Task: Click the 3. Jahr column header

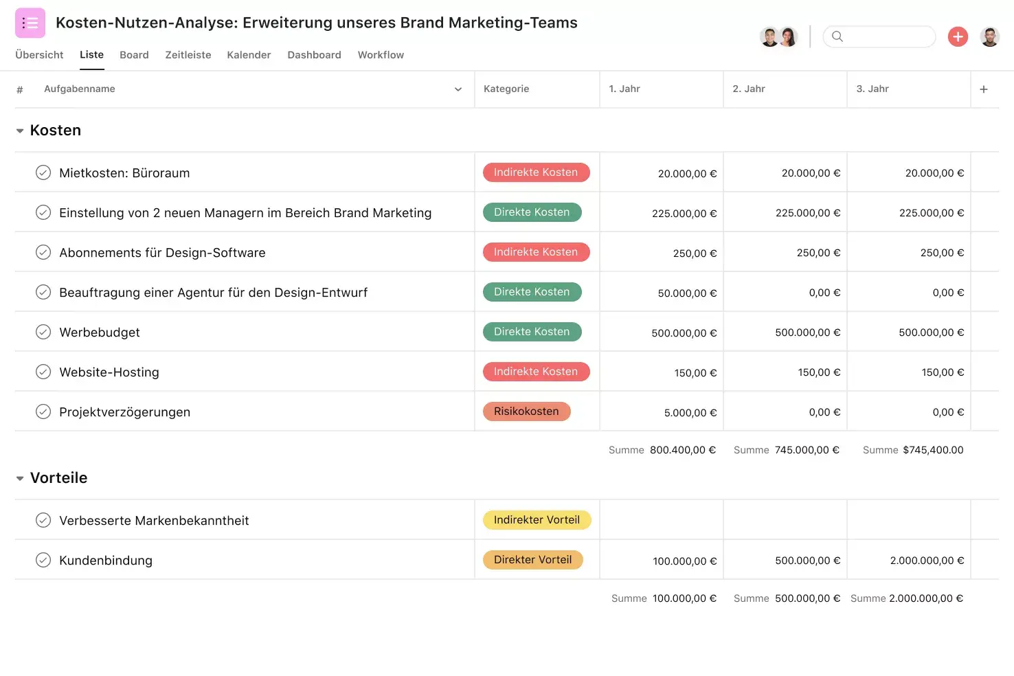Action: (x=872, y=89)
